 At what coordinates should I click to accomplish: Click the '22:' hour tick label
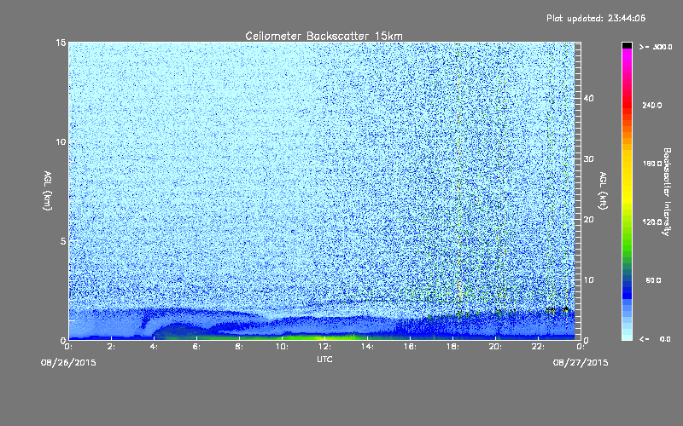(538, 347)
